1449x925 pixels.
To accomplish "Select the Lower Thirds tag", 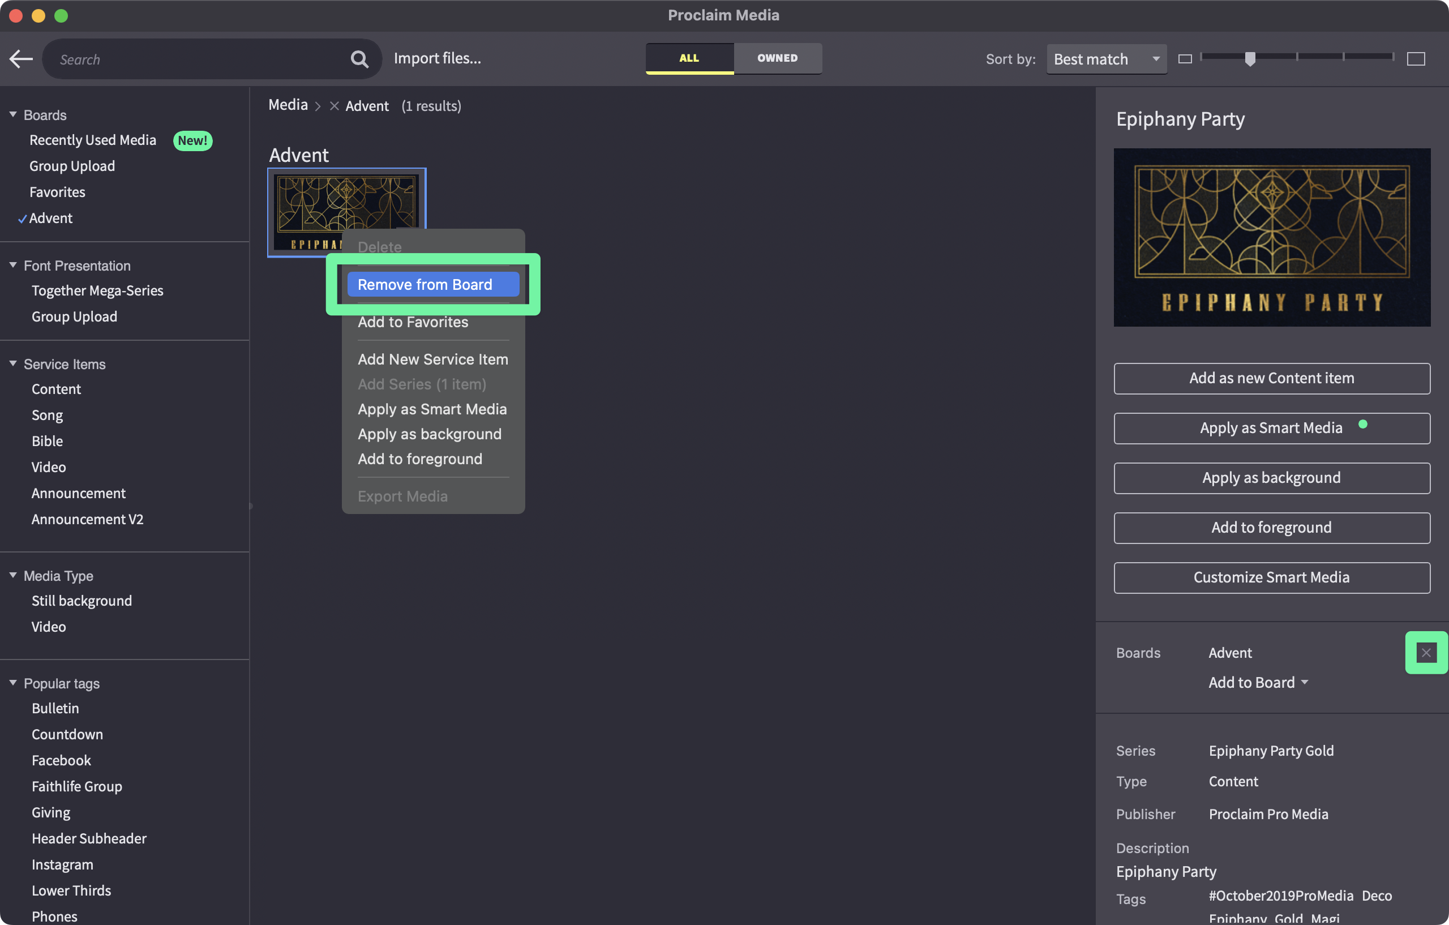I will coord(72,890).
